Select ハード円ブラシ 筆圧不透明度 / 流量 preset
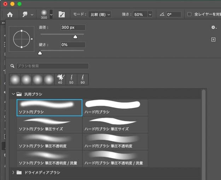Screen dimensions: 221x180 click(115, 159)
